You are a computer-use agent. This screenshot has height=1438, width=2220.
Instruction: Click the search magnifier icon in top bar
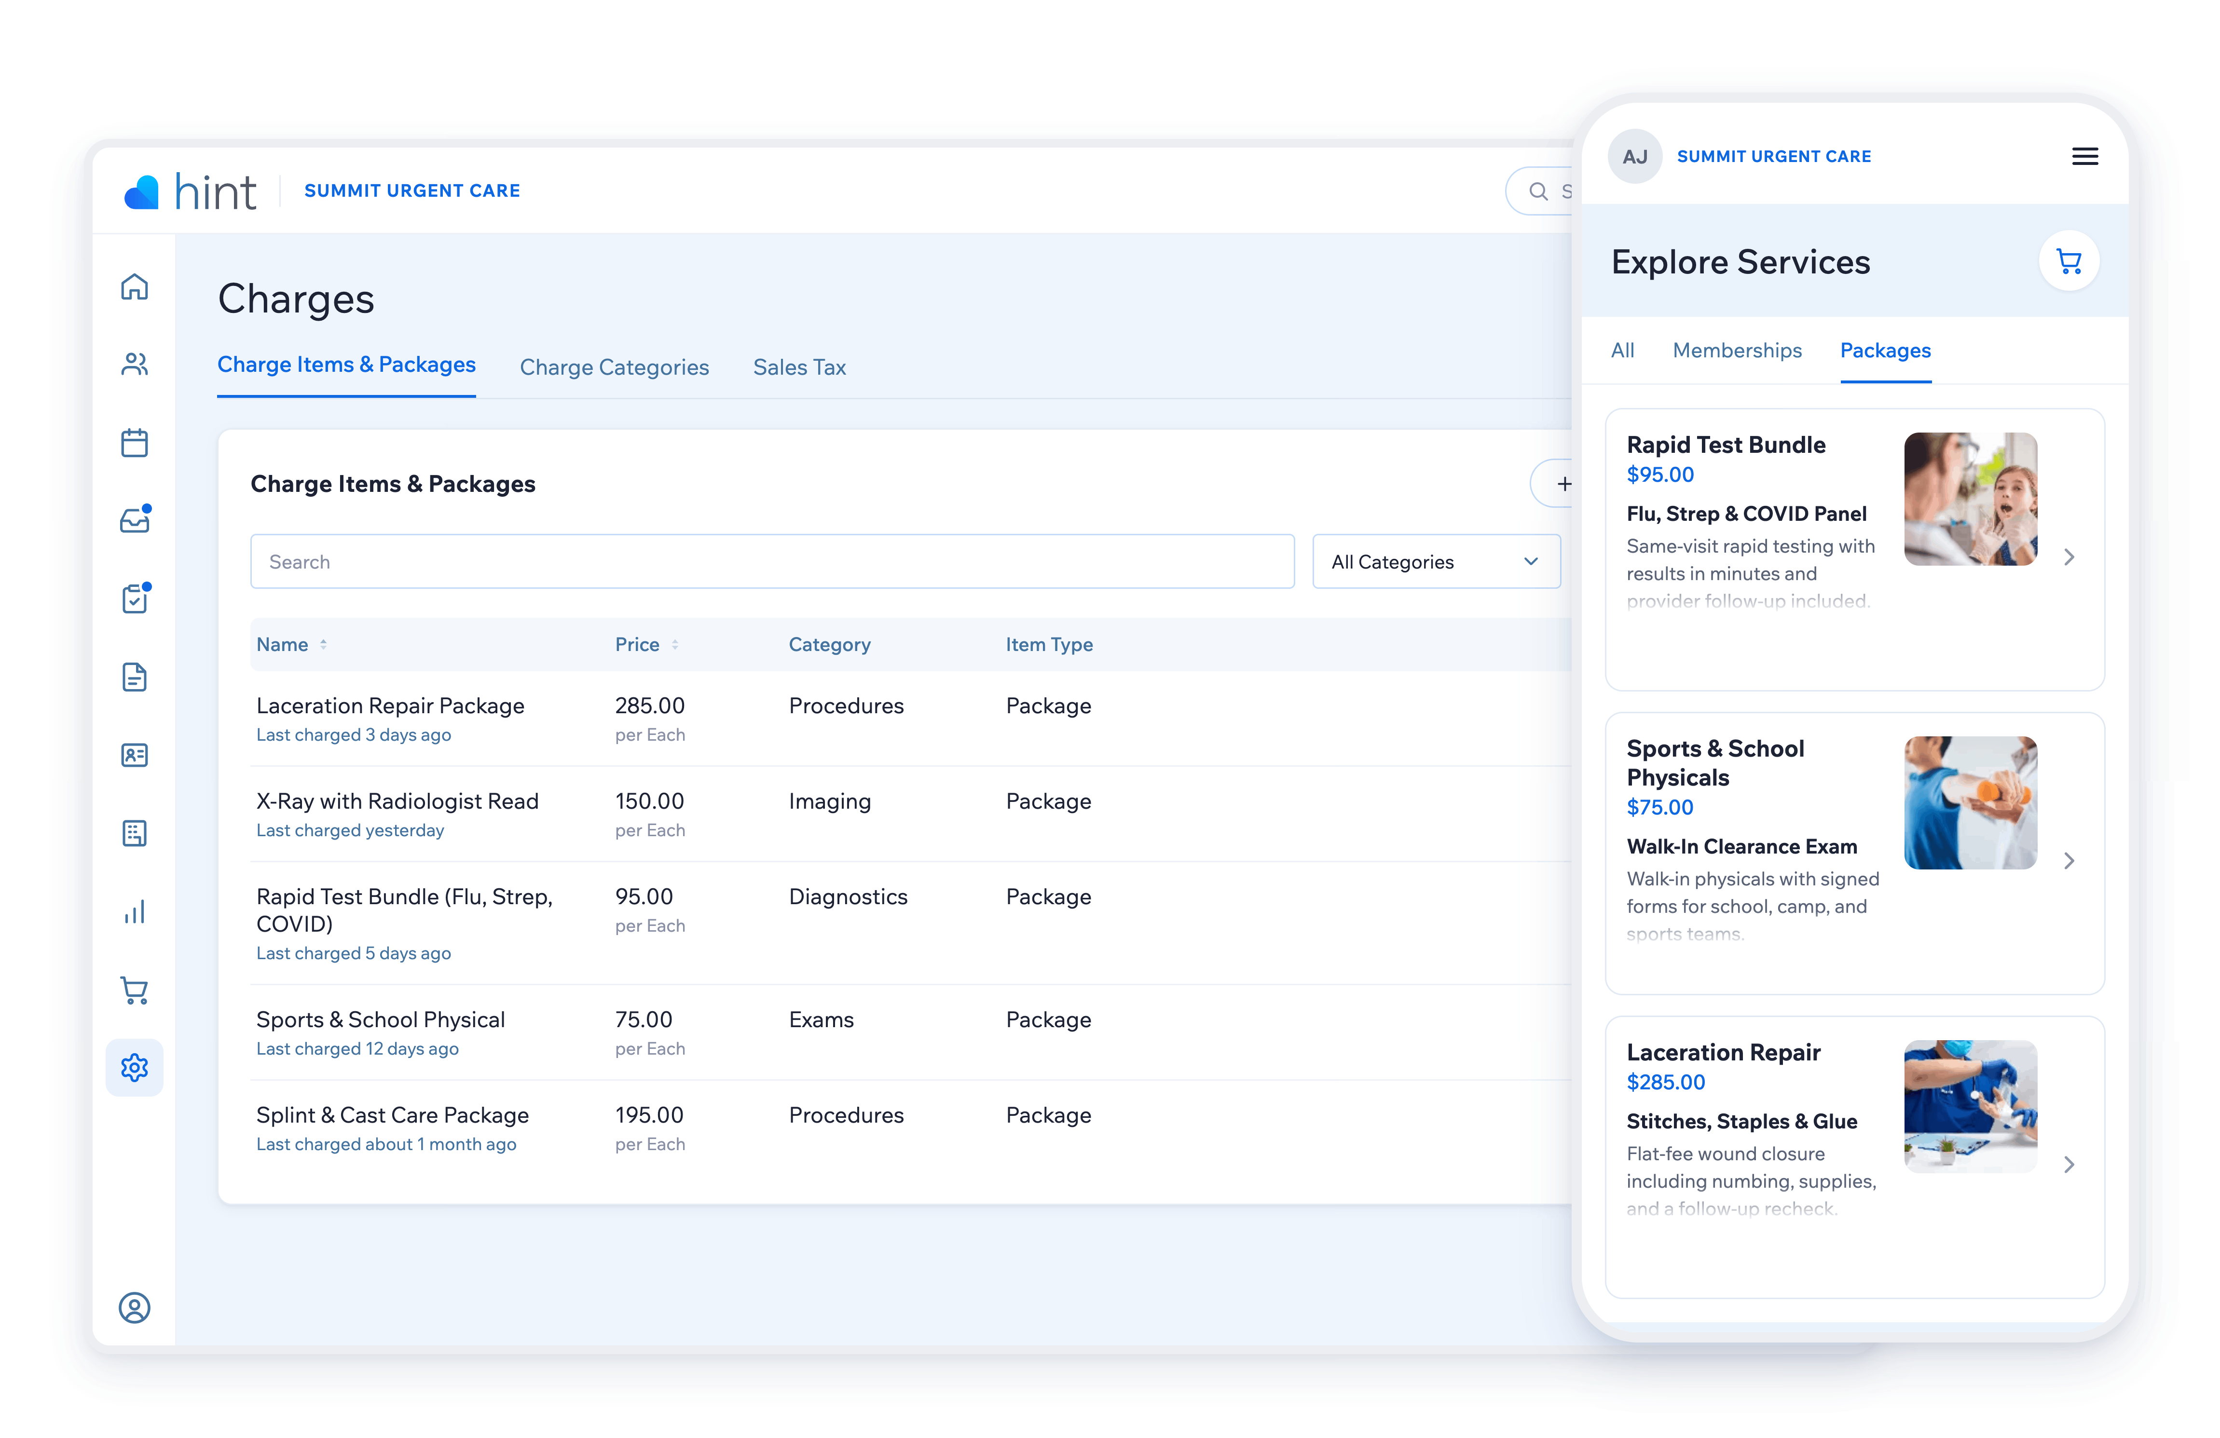click(x=1538, y=191)
